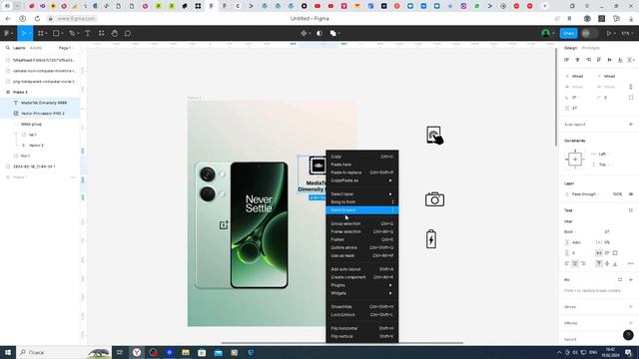The image size is (639, 359).
Task: Switch to the Assets tab
Action: (x=36, y=48)
